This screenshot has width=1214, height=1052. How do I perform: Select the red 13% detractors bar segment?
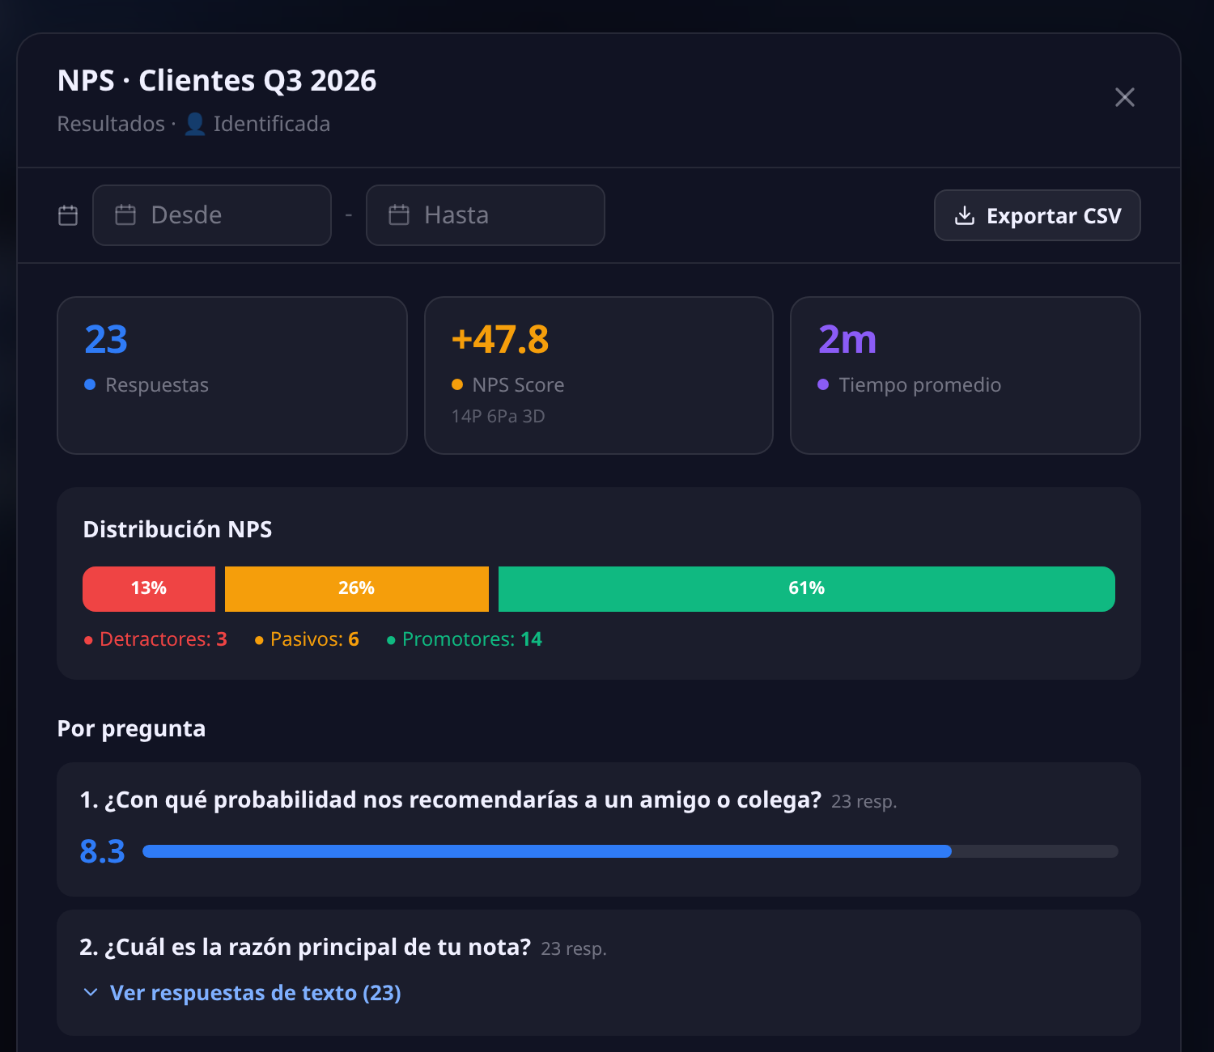click(149, 588)
